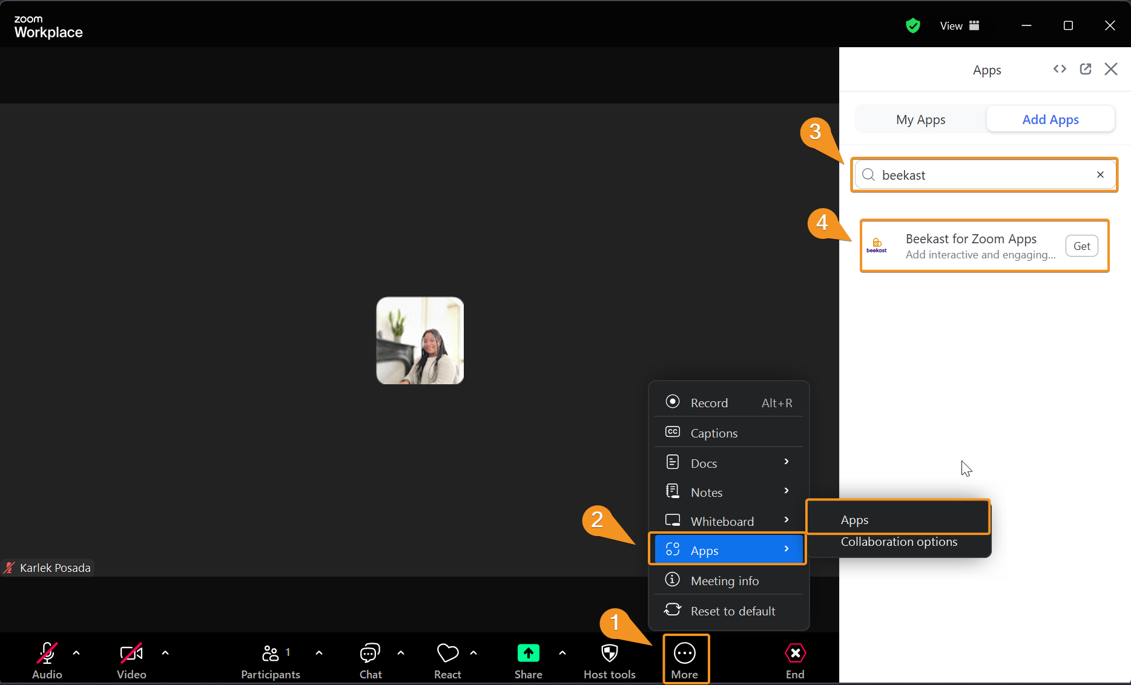Screen dimensions: 1131x685
Task: Click the Beekast app logo
Action: point(877,246)
